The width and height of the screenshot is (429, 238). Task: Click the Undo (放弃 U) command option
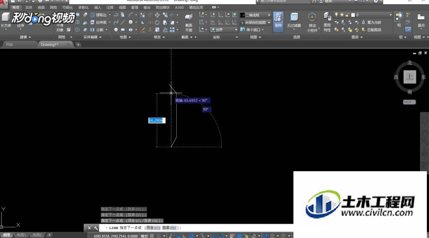coord(169,228)
